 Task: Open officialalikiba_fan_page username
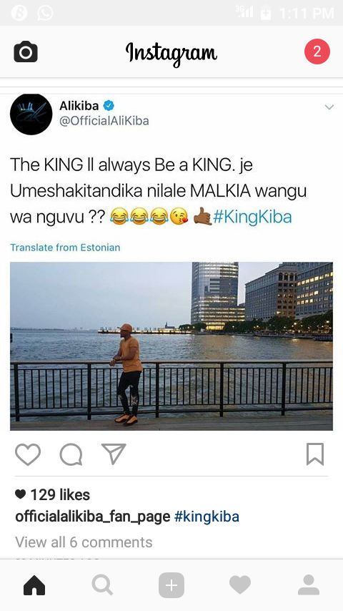pyautogui.click(x=93, y=517)
